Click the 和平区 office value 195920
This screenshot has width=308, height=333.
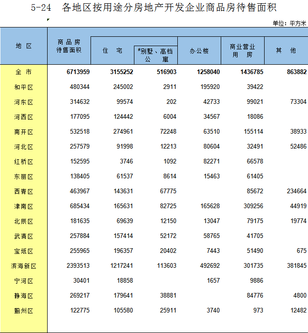[210, 87]
